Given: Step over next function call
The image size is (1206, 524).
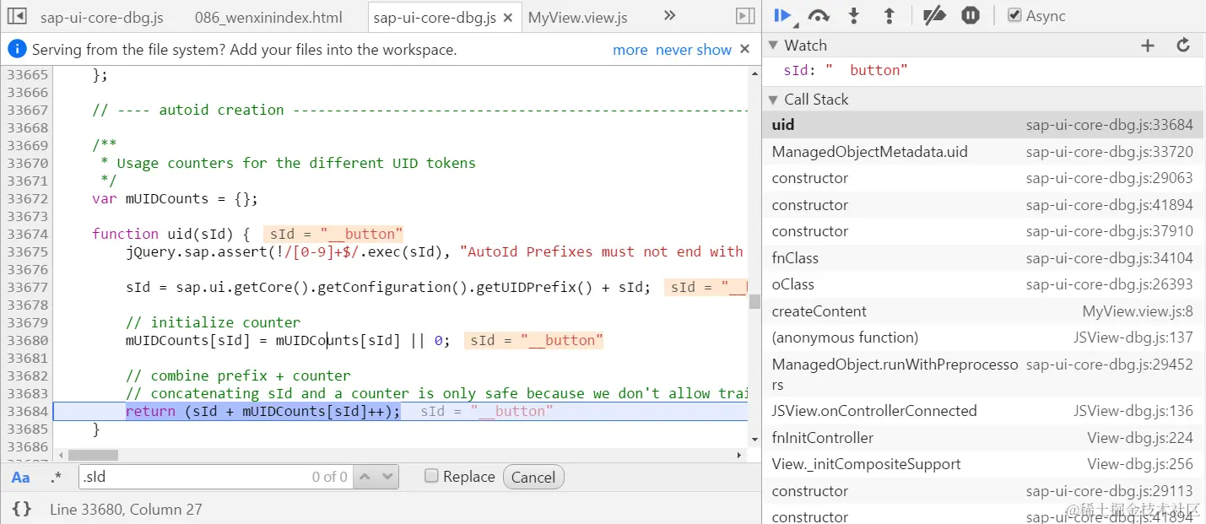Looking at the screenshot, I should point(819,15).
